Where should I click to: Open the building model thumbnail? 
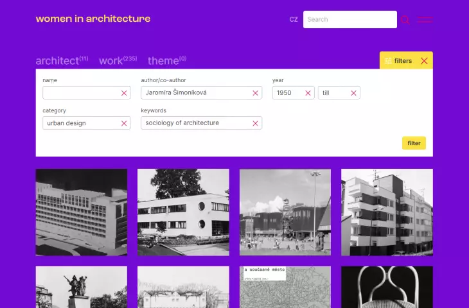pos(82,212)
